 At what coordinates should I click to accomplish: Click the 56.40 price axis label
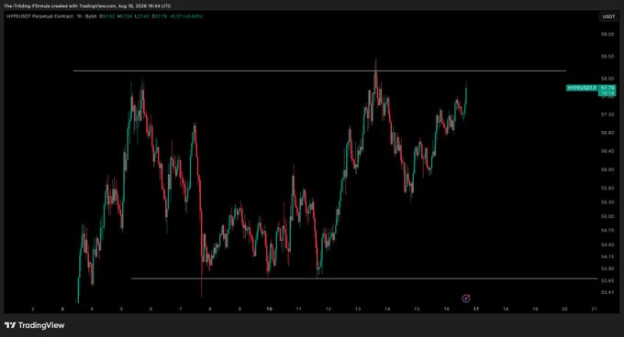(x=607, y=151)
